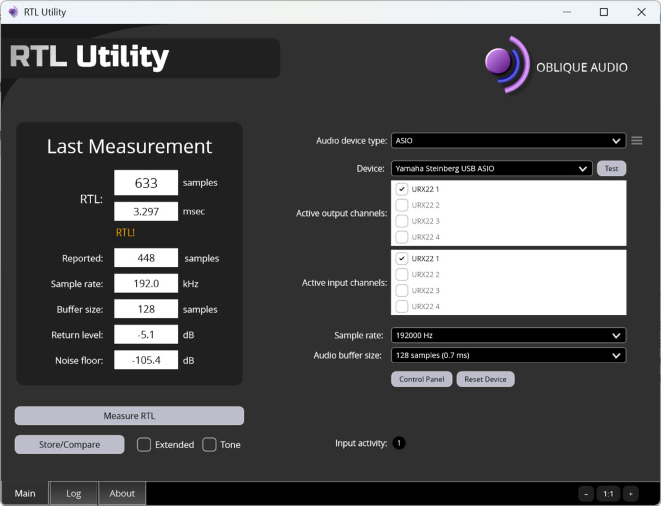Click the Buffer size 128 field

click(146, 309)
